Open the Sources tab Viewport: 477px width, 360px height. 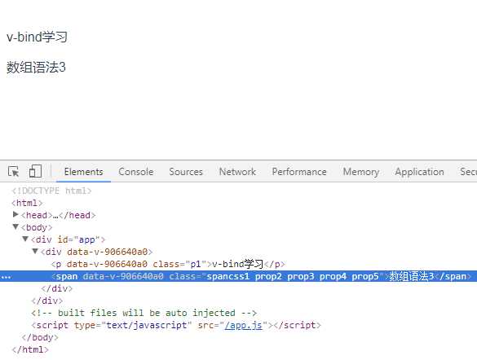click(186, 172)
